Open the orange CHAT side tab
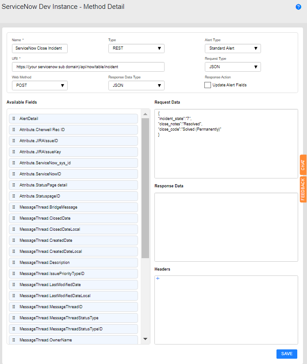 303,165
